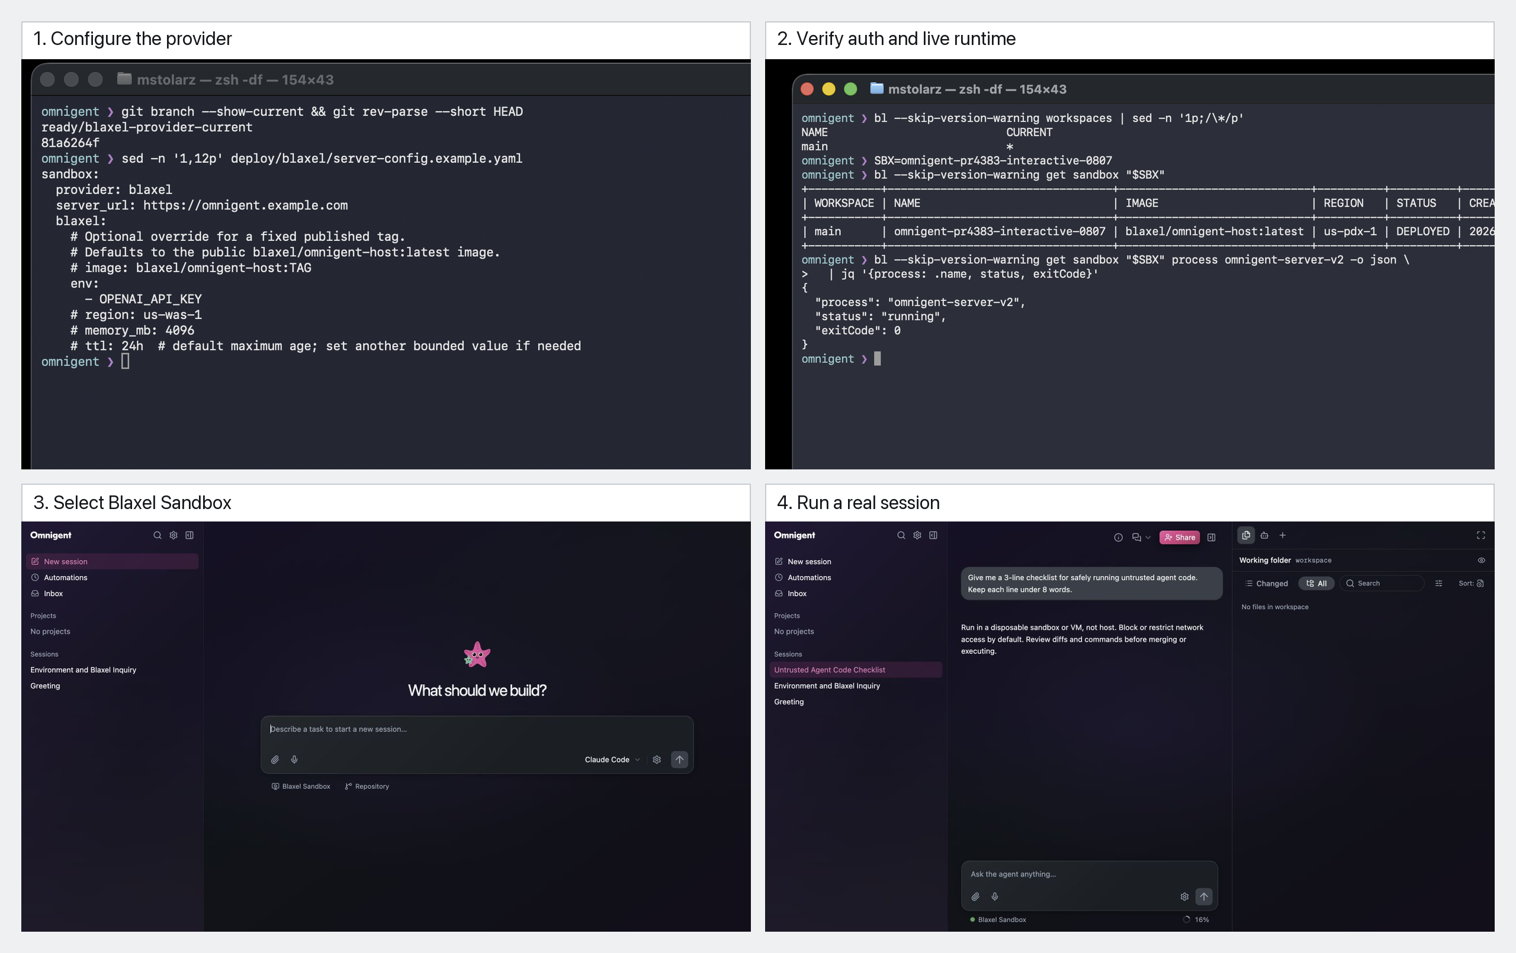Image resolution: width=1516 pixels, height=953 pixels.
Task: Open the Repository selector below the composer
Action: pos(367,786)
